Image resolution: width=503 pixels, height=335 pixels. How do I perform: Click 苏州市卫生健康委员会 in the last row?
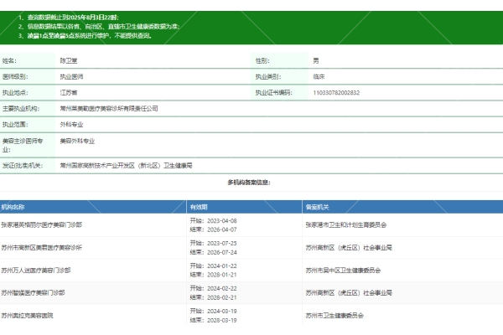pyautogui.click(x=334, y=316)
